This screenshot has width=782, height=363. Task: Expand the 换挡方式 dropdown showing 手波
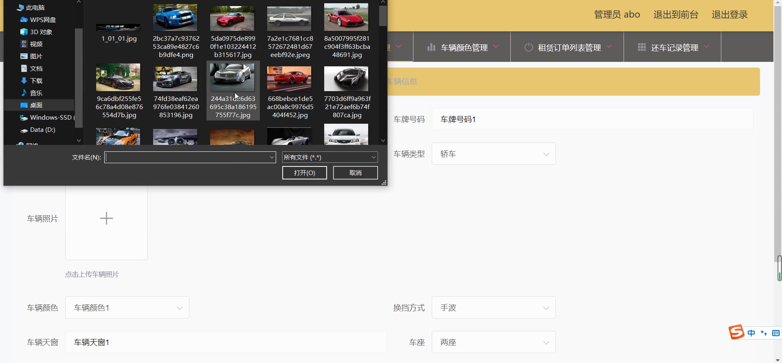[493, 308]
